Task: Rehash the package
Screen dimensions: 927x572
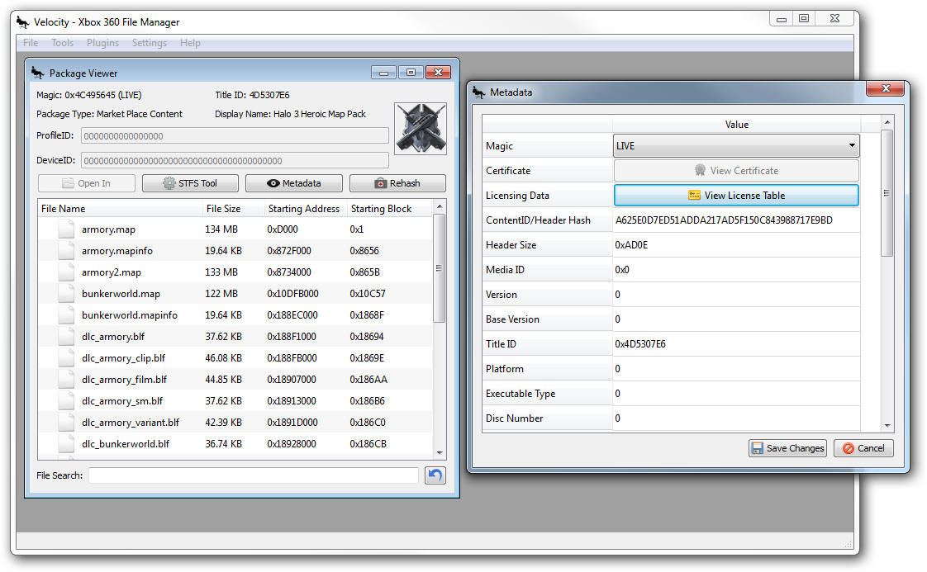Action: point(397,183)
